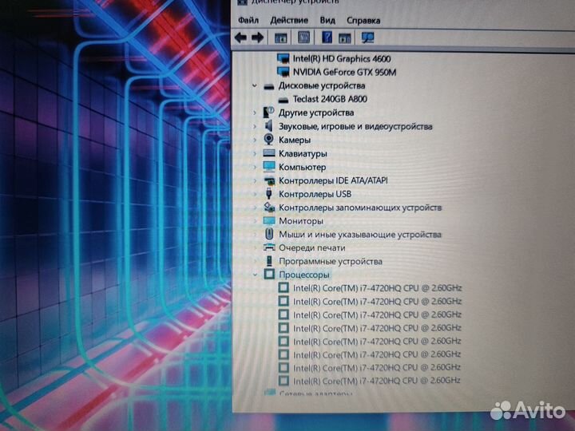This screenshot has height=431, width=575.
Task: Click the Forward arrow toolbar button
Action: [x=258, y=38]
